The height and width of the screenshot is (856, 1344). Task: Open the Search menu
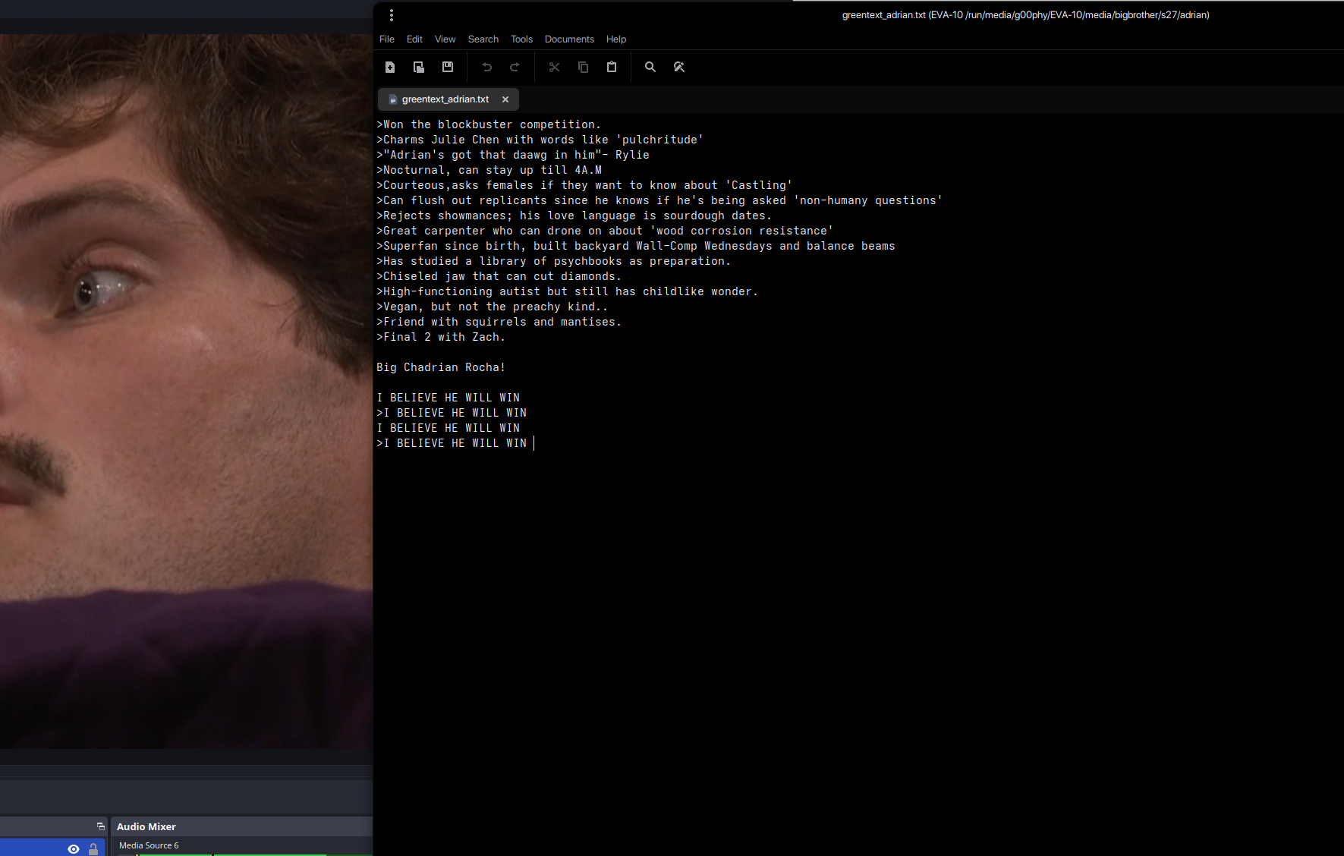[x=483, y=39]
